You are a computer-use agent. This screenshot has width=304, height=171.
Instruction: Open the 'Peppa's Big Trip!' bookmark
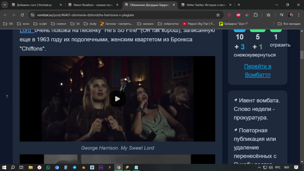pos(199,24)
